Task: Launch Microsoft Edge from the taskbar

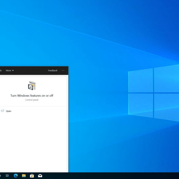Action: [16, 176]
